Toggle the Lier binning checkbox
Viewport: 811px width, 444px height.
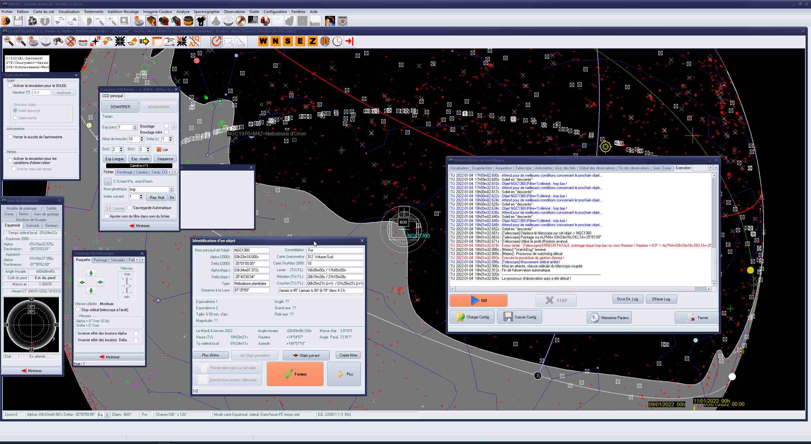(x=159, y=149)
